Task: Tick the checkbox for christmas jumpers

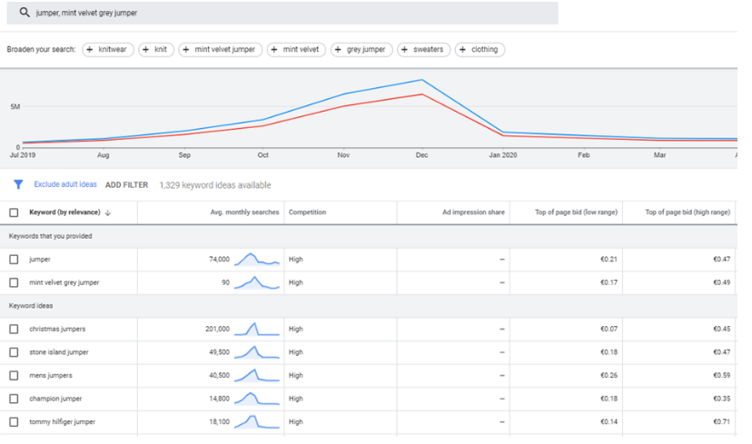Action: (x=14, y=329)
